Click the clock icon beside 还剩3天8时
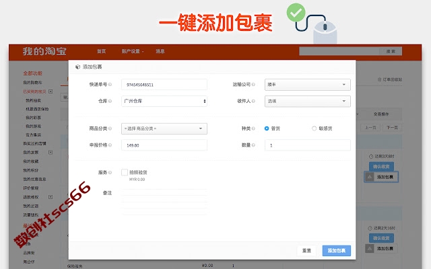This screenshot has height=269, width=431. point(371,156)
